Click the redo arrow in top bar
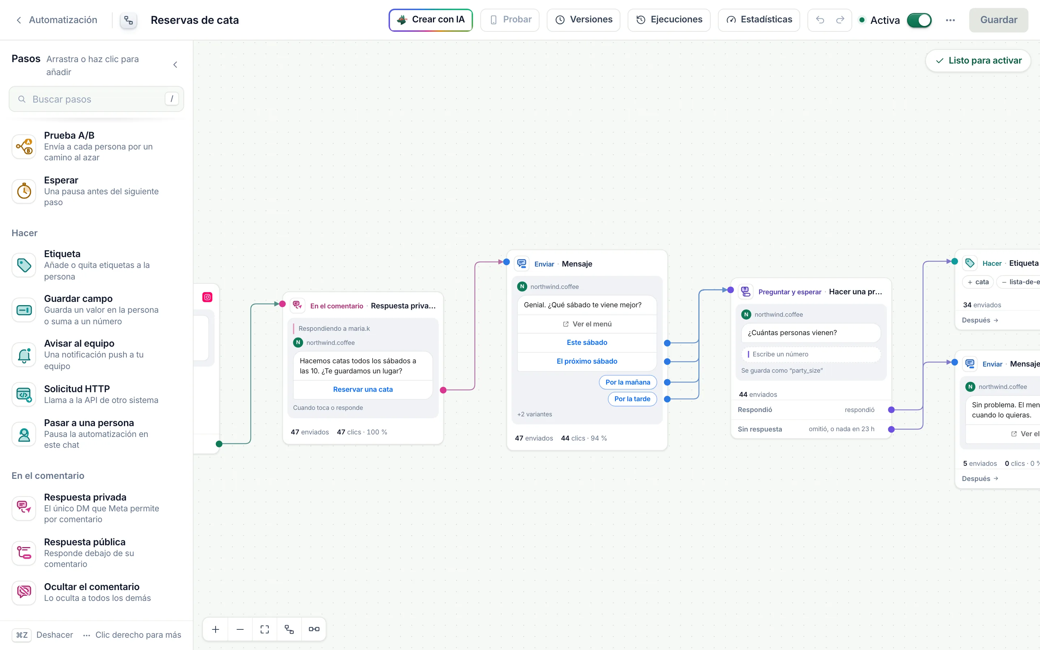This screenshot has width=1040, height=650. [840, 20]
